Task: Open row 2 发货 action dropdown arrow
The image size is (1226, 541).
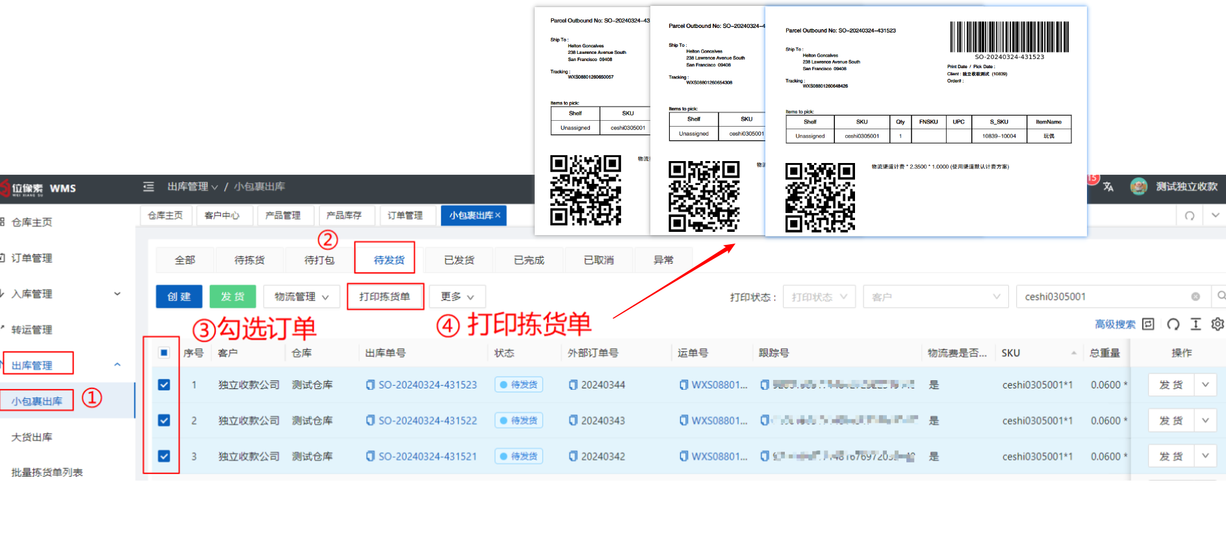Action: 1205,421
